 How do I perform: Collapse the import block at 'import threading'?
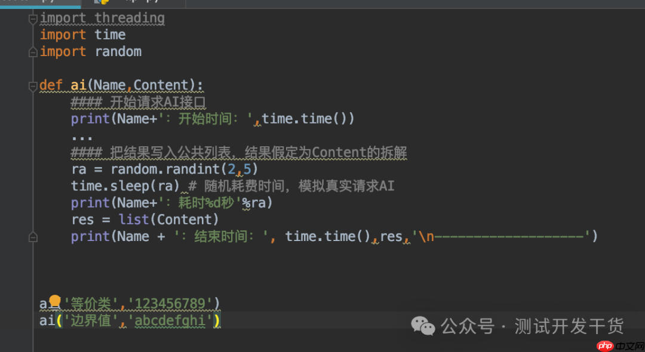(33, 18)
